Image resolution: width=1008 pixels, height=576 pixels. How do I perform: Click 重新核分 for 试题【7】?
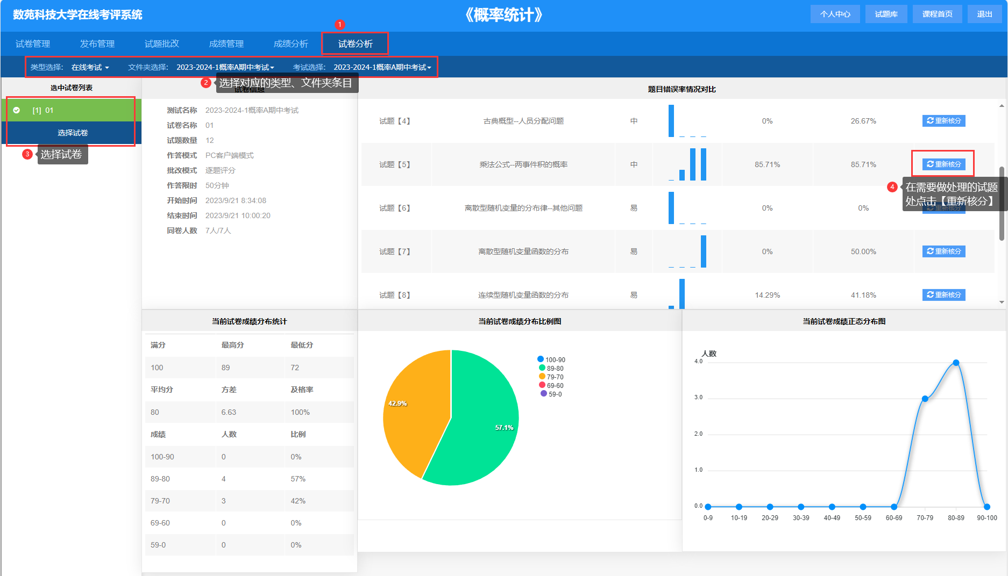[943, 251]
